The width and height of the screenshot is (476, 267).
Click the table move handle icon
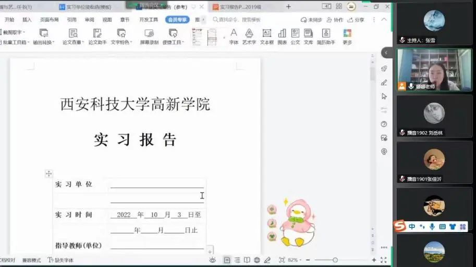click(48, 173)
